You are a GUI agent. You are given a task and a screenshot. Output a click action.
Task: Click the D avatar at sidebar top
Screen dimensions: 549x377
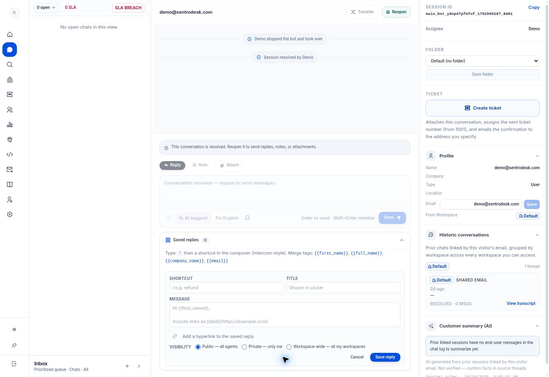point(14,12)
